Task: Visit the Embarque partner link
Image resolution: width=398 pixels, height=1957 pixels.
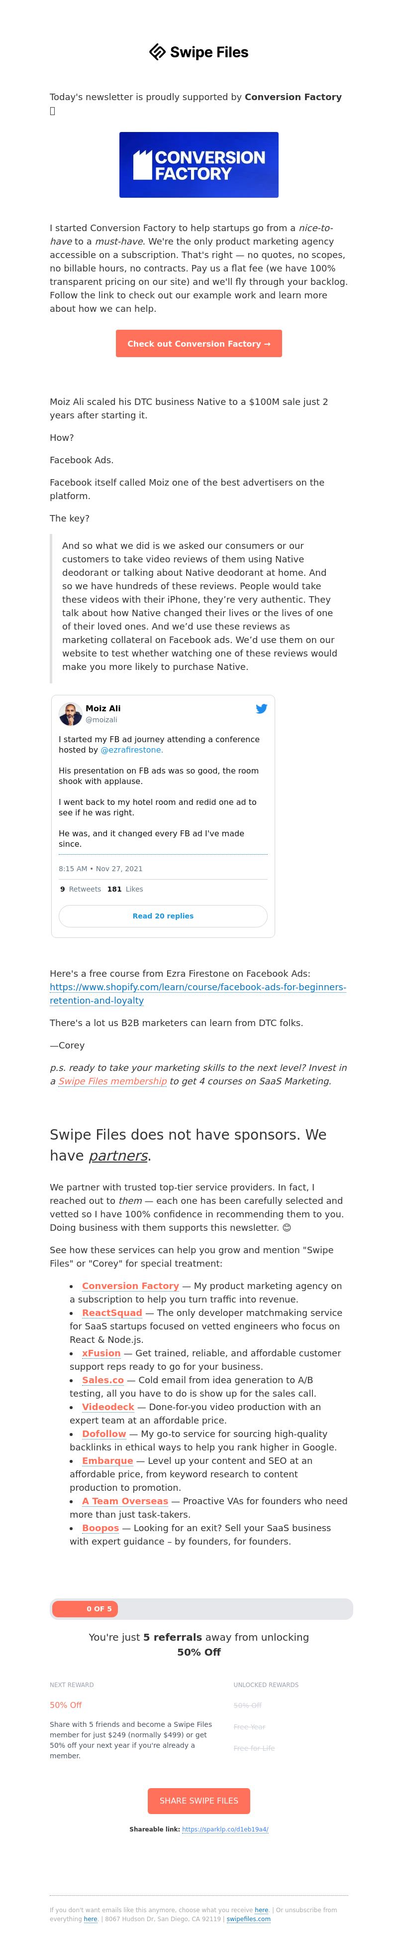Action: [x=107, y=1460]
